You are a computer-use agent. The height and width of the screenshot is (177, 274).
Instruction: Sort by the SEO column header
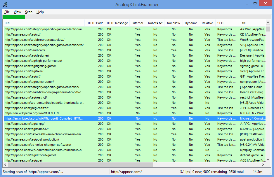(227, 23)
